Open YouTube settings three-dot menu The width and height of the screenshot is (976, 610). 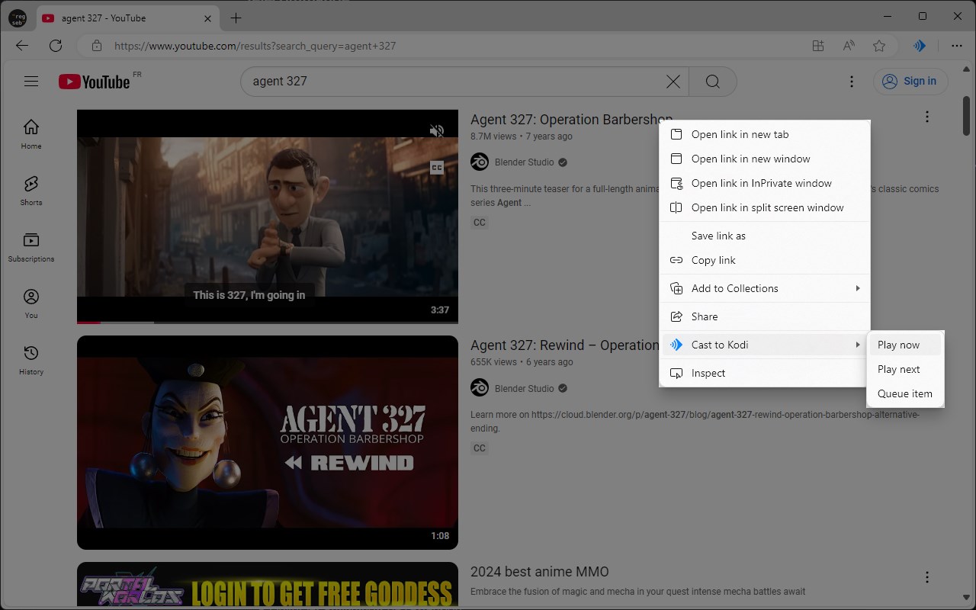click(x=852, y=82)
